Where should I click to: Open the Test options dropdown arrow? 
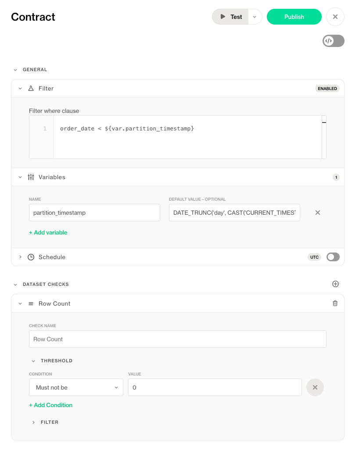(255, 17)
